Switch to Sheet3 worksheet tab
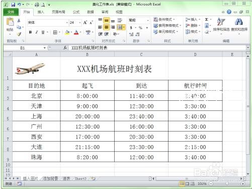The image size is (252, 189). click(x=80, y=178)
